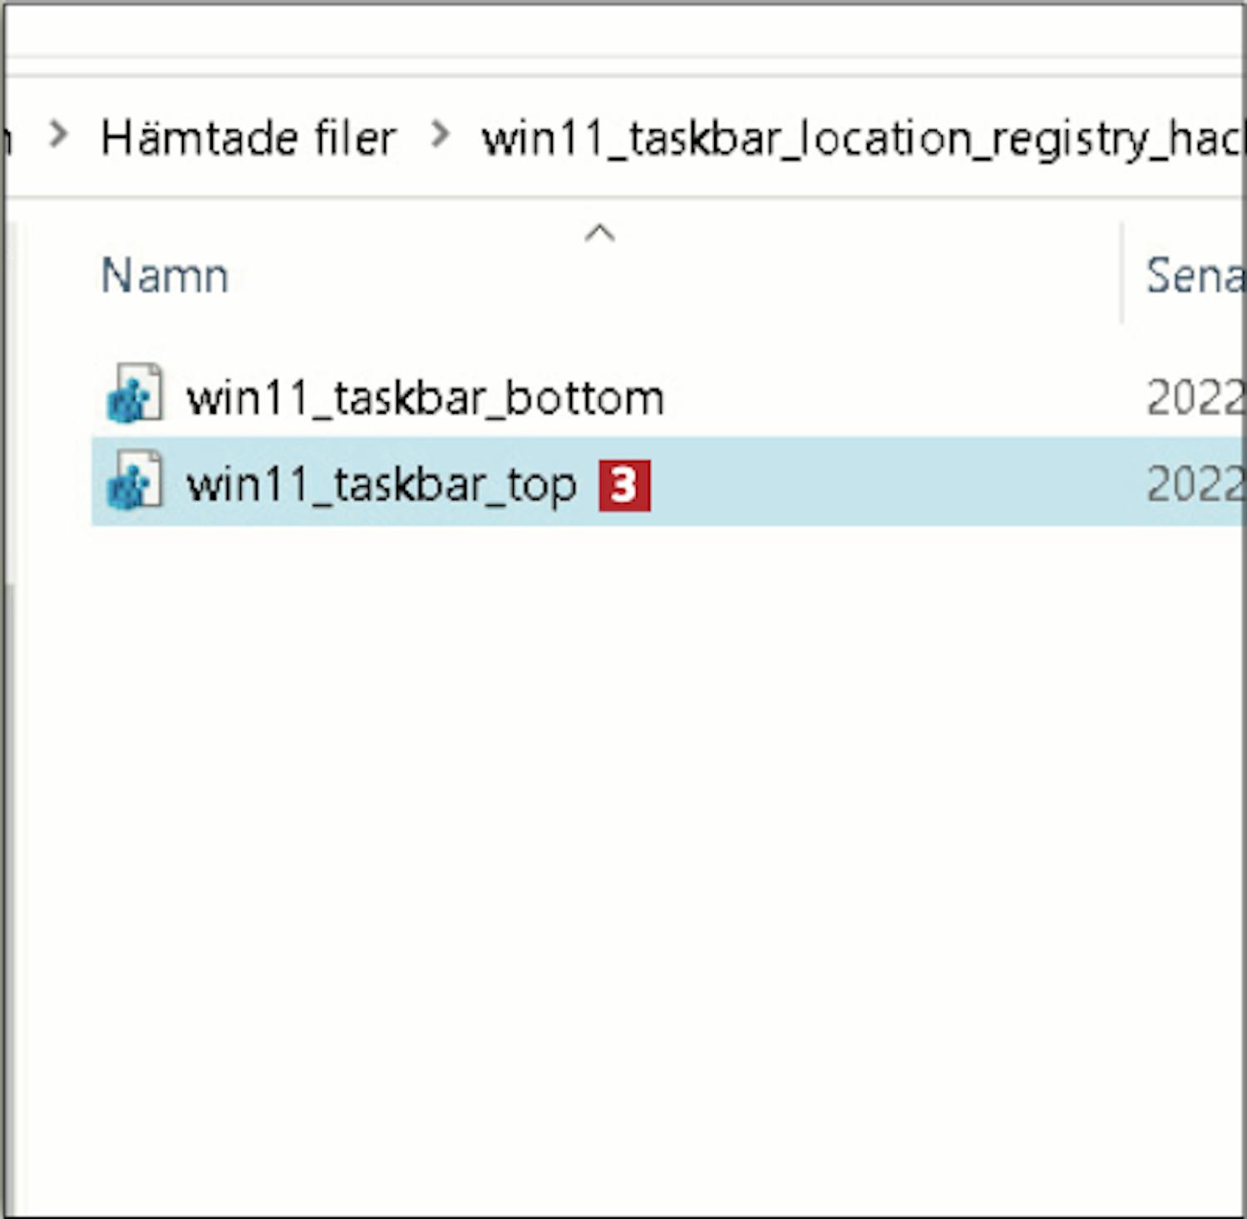Expand chevron before Hämtade filer breadcrumb
Viewport: 1247px width, 1219px height.
coord(58,134)
